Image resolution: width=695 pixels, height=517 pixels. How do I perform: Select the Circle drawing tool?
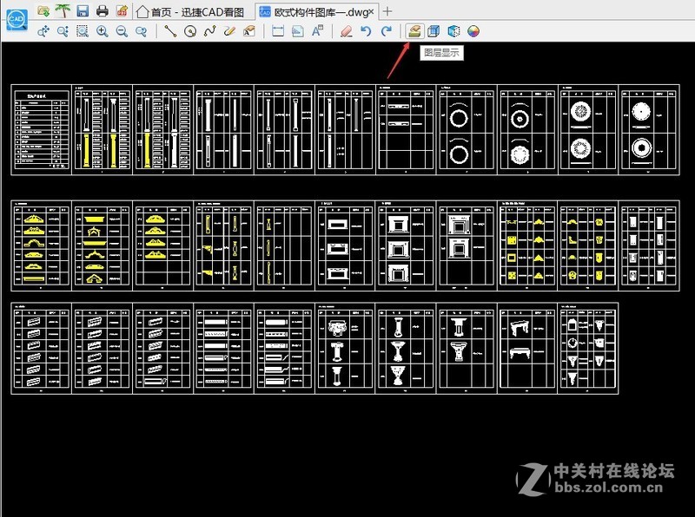[189, 31]
